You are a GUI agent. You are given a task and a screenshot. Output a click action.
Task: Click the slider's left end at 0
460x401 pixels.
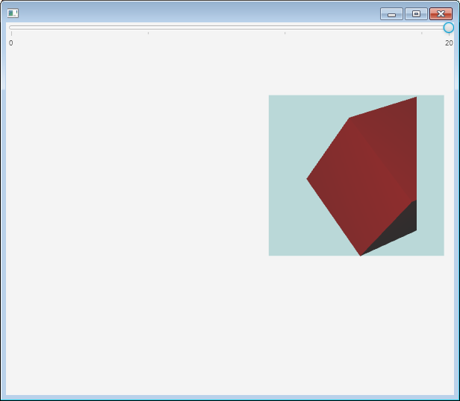[x=11, y=28]
